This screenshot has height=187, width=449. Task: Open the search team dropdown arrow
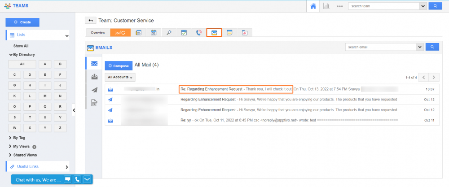tap(423, 6)
